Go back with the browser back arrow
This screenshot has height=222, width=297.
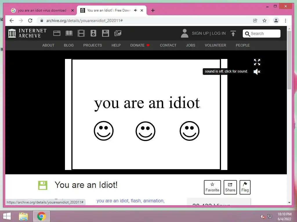coord(12,21)
